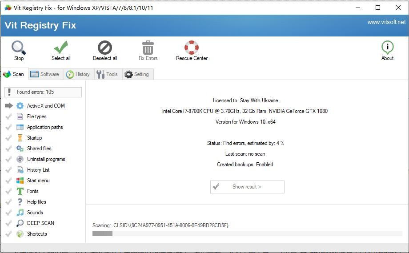Click the Select all green checkmark
The height and width of the screenshot is (253, 409).
point(61,47)
